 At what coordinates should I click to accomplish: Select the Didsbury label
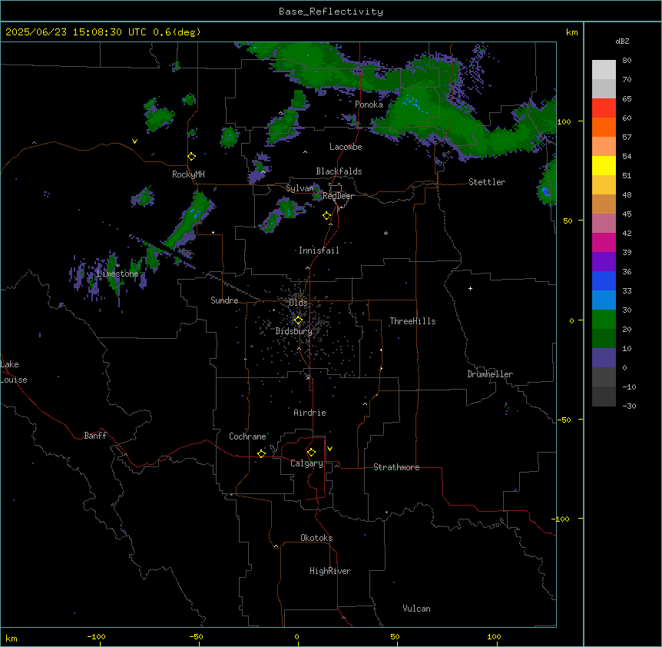coord(294,331)
